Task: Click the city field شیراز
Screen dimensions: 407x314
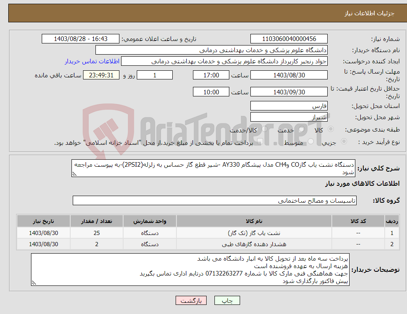Action: click(x=289, y=117)
